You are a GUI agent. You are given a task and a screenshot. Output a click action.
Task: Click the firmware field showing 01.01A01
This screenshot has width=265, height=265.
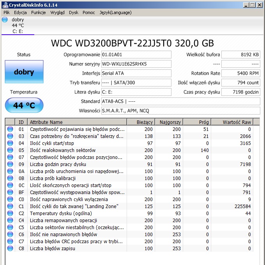click(136, 55)
